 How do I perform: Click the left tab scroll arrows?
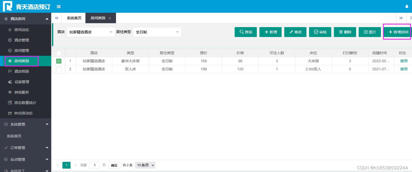coord(56,18)
